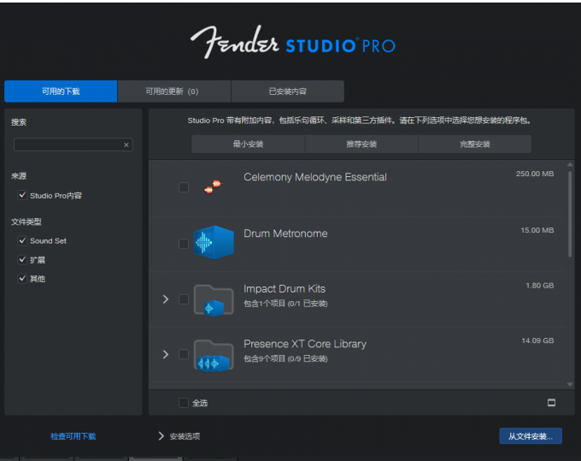Check the Drum Metronome checkbox
The width and height of the screenshot is (581, 461).
point(184,244)
